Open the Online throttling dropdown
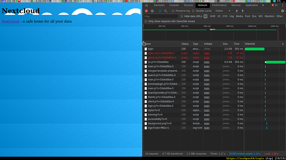Image resolution: width=286 pixels, height=160 pixels. click(x=223, y=11)
